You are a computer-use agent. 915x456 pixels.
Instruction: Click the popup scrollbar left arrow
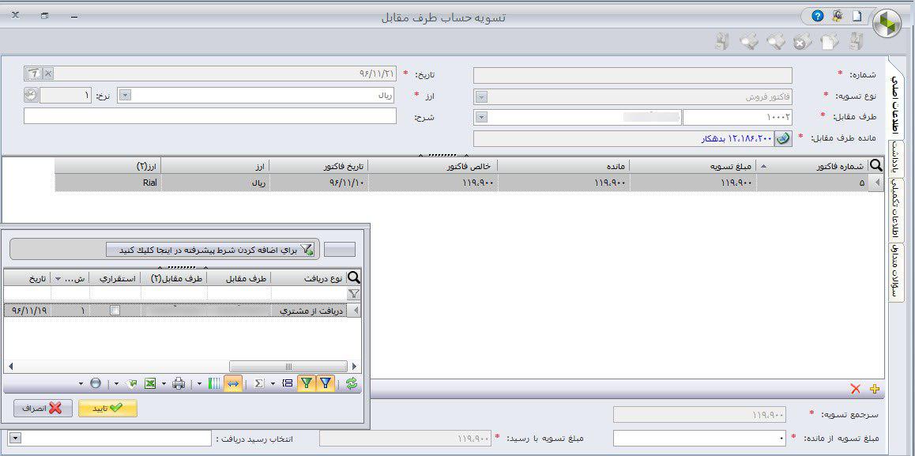click(9, 367)
